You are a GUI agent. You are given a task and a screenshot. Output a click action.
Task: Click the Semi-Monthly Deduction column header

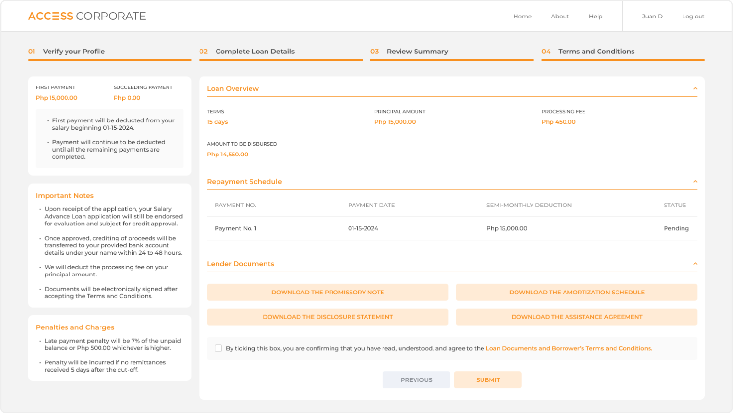pyautogui.click(x=529, y=205)
